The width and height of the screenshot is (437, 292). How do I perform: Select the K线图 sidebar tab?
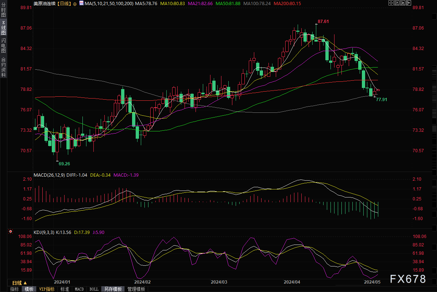point(3,28)
